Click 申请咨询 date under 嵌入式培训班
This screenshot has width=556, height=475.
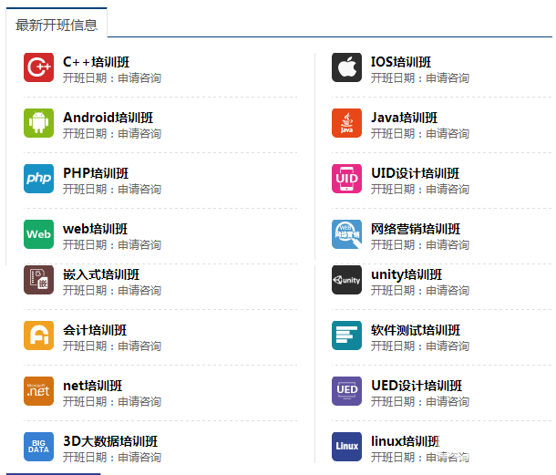pyautogui.click(x=139, y=291)
